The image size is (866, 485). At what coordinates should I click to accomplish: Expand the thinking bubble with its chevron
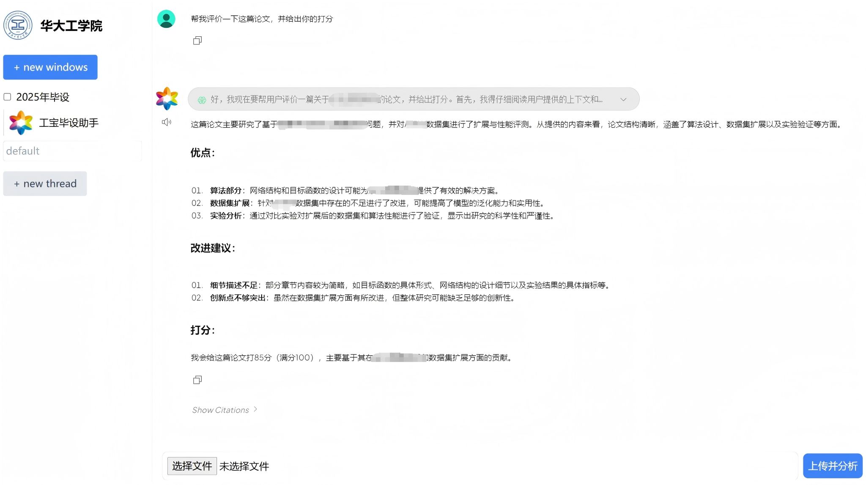pyautogui.click(x=623, y=99)
